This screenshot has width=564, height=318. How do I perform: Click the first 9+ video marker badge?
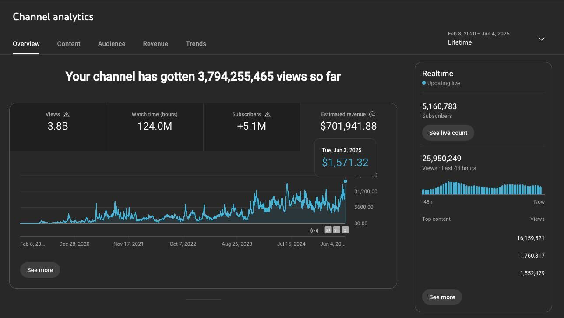coord(328,230)
